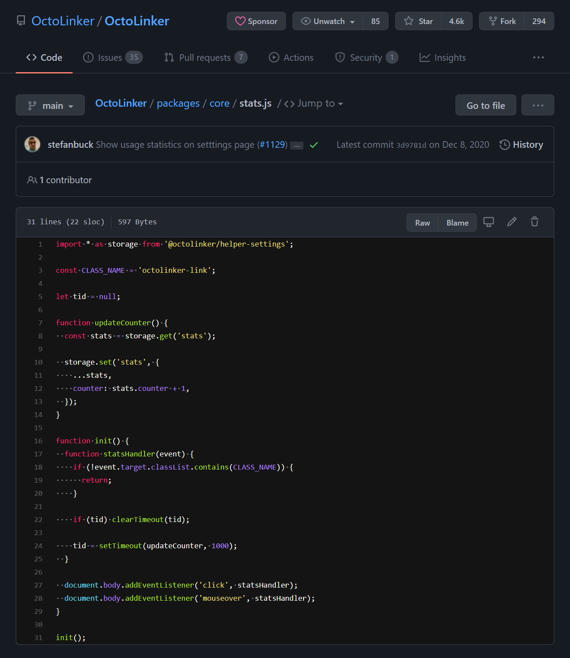
Task: Open the Blame view
Action: [457, 223]
